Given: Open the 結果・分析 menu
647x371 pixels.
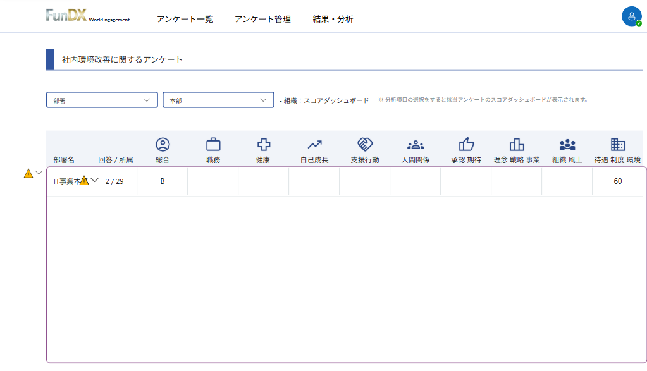Looking at the screenshot, I should (333, 19).
